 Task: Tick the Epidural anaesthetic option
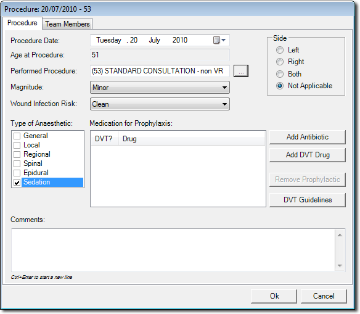17,173
